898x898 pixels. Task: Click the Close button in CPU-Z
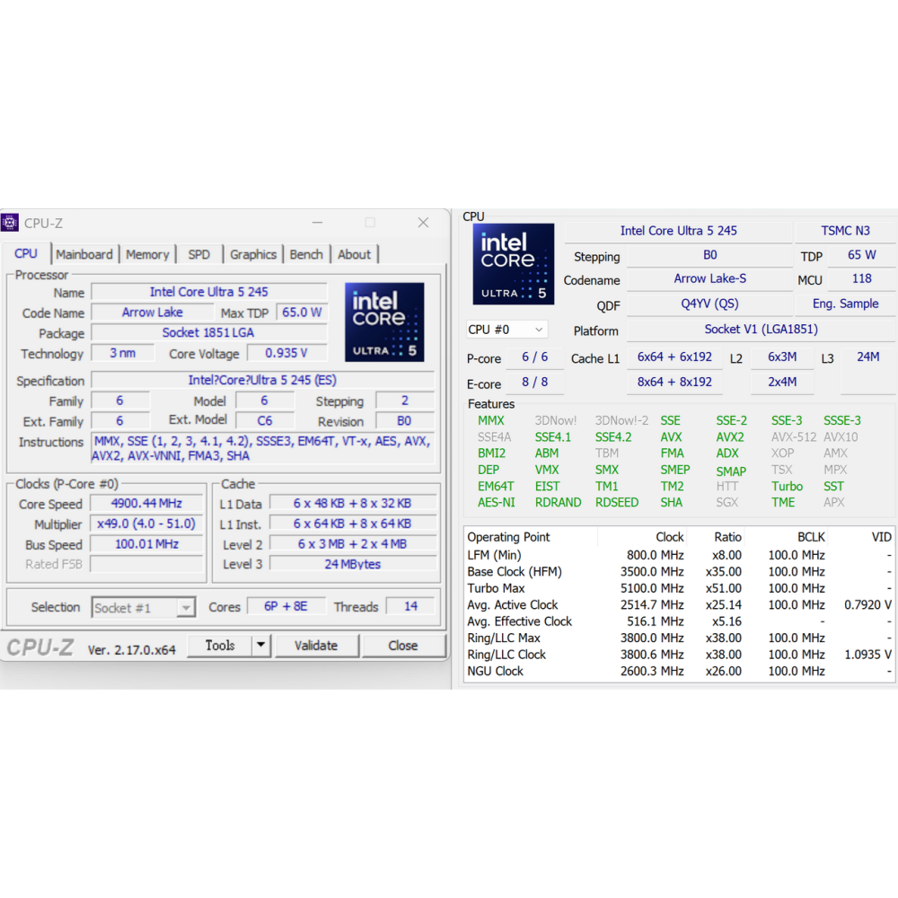coord(402,645)
